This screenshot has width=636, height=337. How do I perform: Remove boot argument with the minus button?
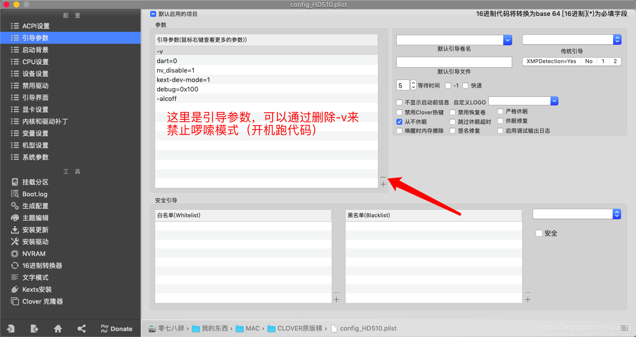point(383,176)
